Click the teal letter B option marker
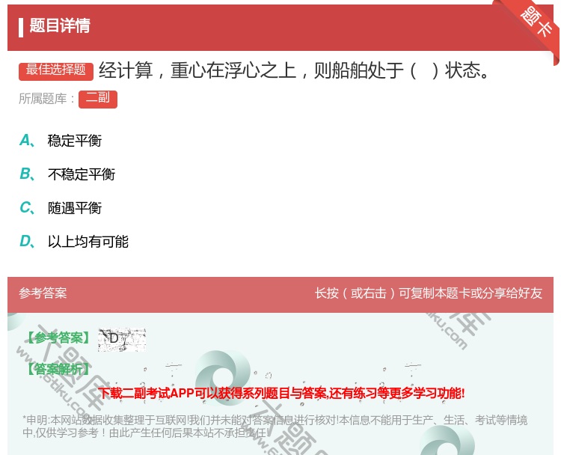This screenshot has width=561, height=455. [27, 174]
